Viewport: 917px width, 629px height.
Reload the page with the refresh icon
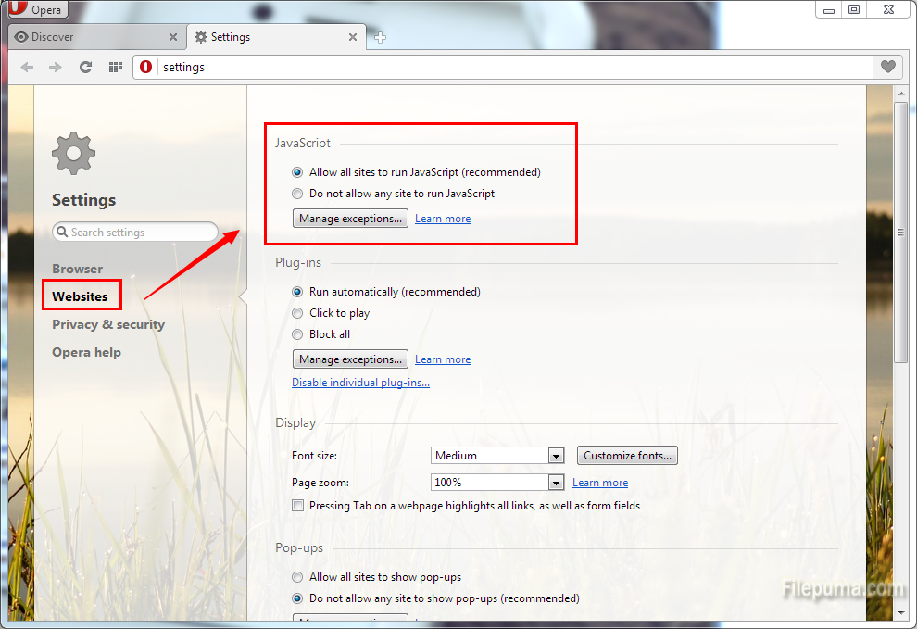(x=85, y=67)
